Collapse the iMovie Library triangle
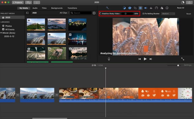This screenshot has height=119, width=194. (1, 33)
